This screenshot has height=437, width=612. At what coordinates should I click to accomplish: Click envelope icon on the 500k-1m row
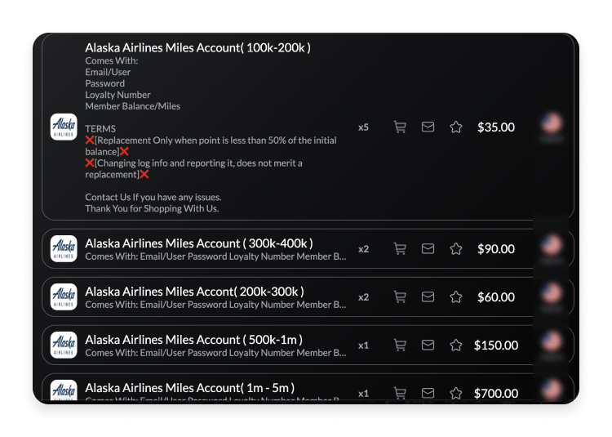pyautogui.click(x=428, y=345)
